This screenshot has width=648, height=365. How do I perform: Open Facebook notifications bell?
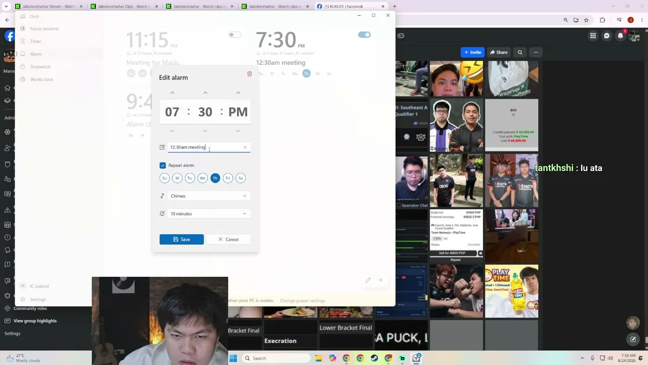620,36
